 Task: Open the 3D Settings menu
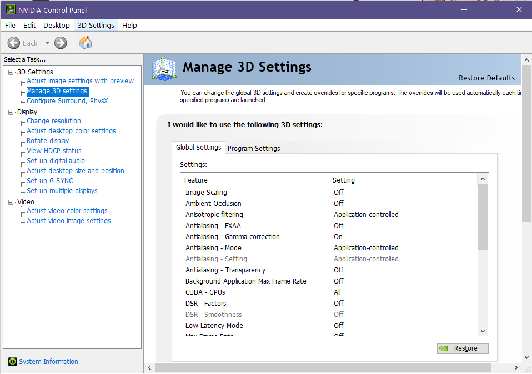(96, 25)
